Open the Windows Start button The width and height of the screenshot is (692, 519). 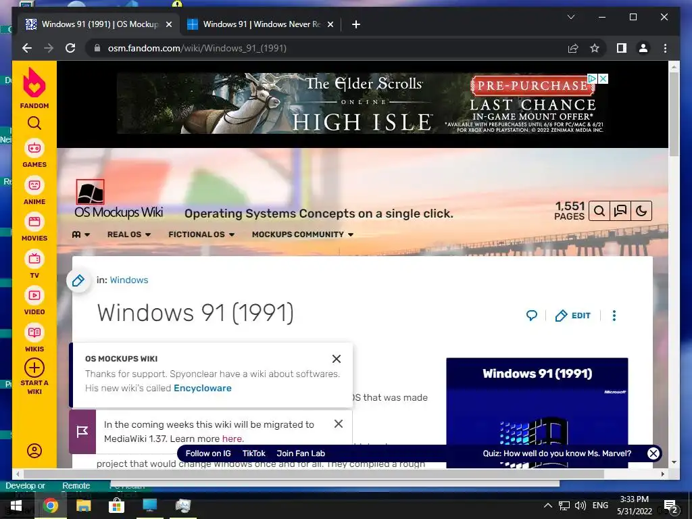[x=16, y=505]
